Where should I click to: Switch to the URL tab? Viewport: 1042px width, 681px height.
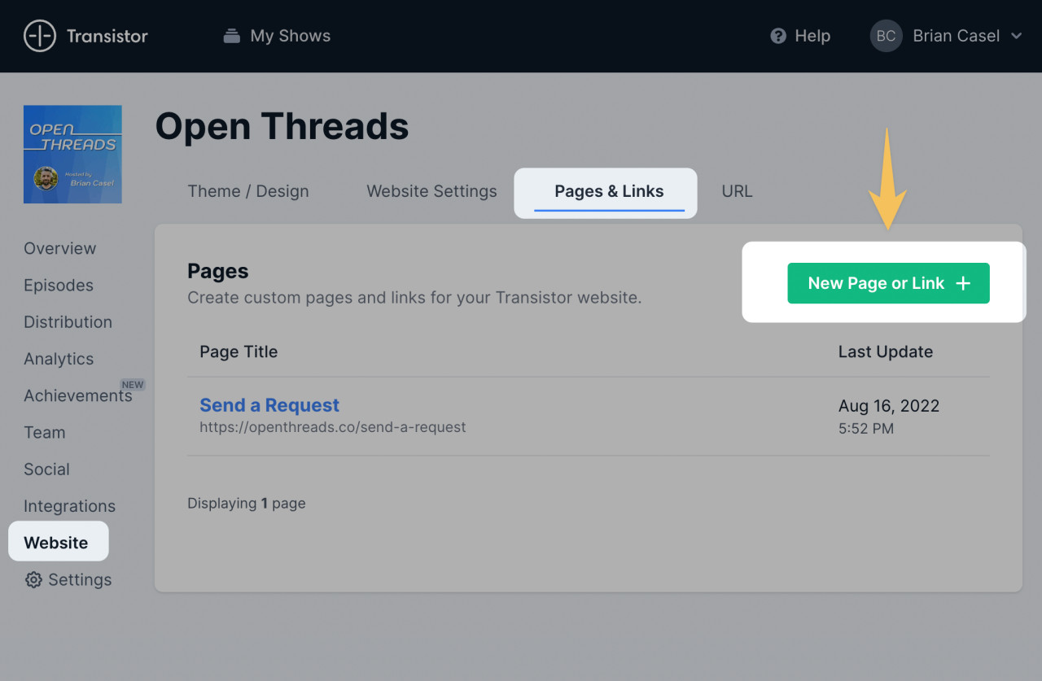[x=737, y=191]
